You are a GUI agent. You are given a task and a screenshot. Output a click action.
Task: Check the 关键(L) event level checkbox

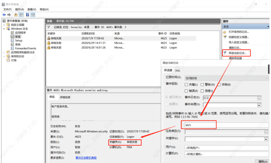186,85
